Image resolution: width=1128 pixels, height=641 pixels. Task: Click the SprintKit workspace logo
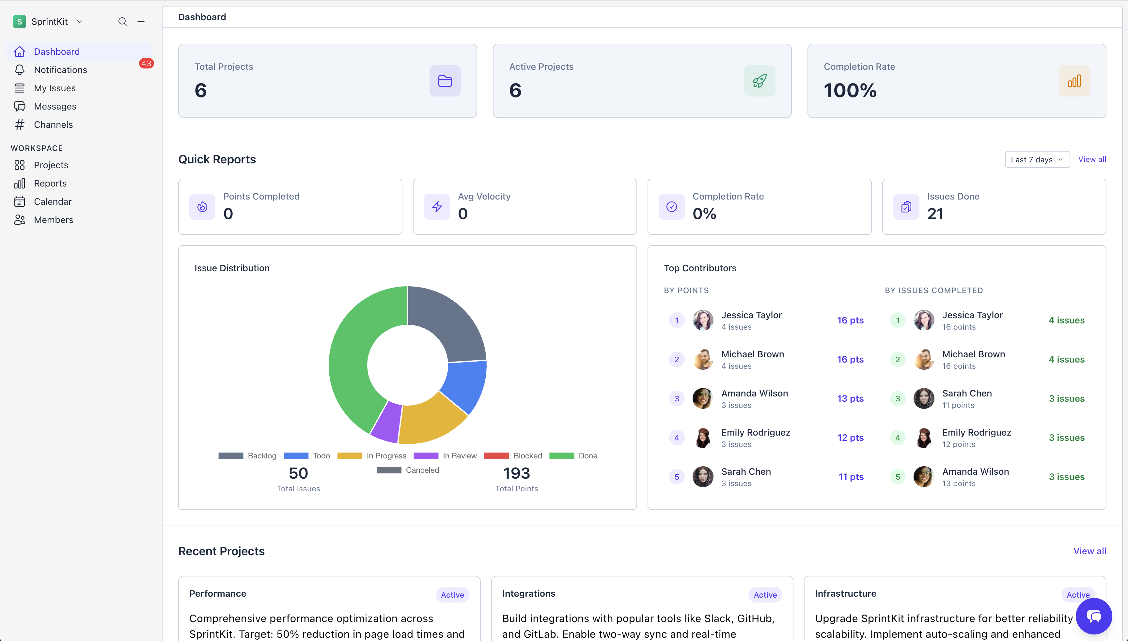coord(19,21)
